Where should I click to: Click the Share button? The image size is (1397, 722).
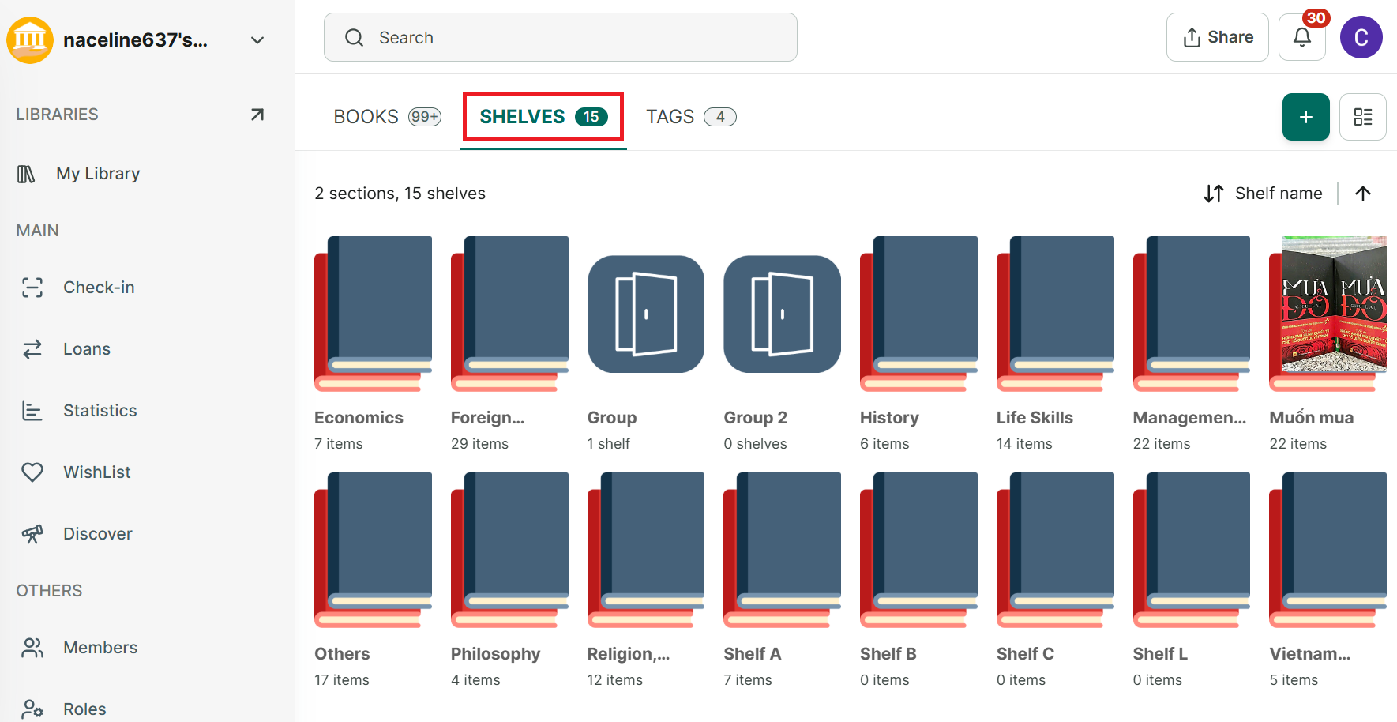coord(1217,37)
